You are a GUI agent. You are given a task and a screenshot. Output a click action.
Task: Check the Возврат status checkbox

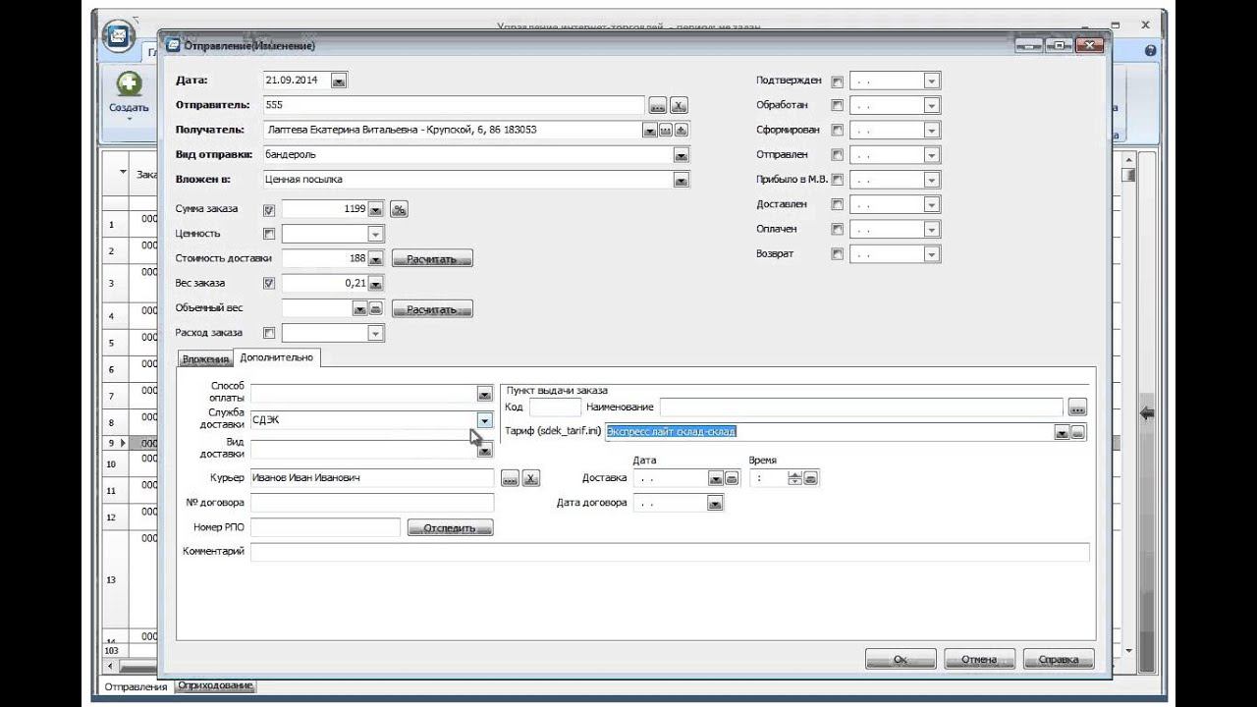click(x=837, y=253)
